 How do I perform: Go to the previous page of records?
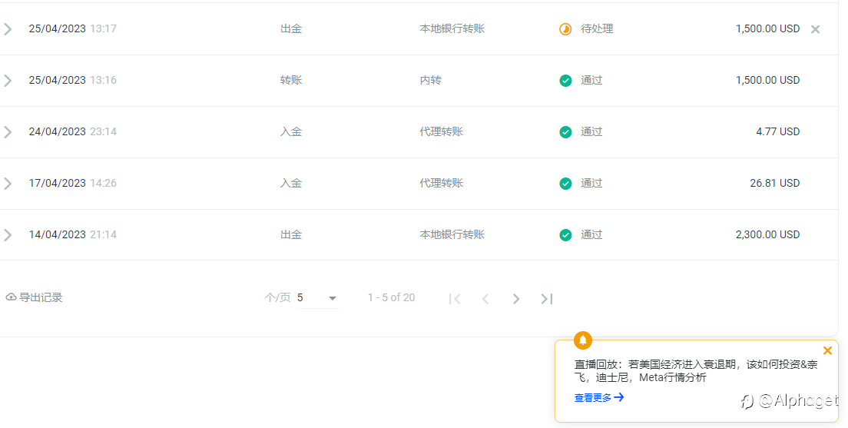pyautogui.click(x=485, y=299)
